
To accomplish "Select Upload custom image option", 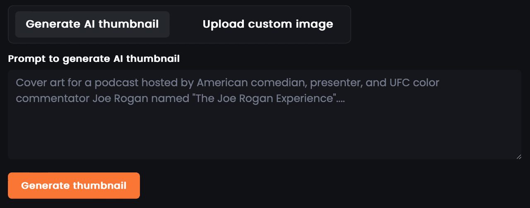I will 267,24.
